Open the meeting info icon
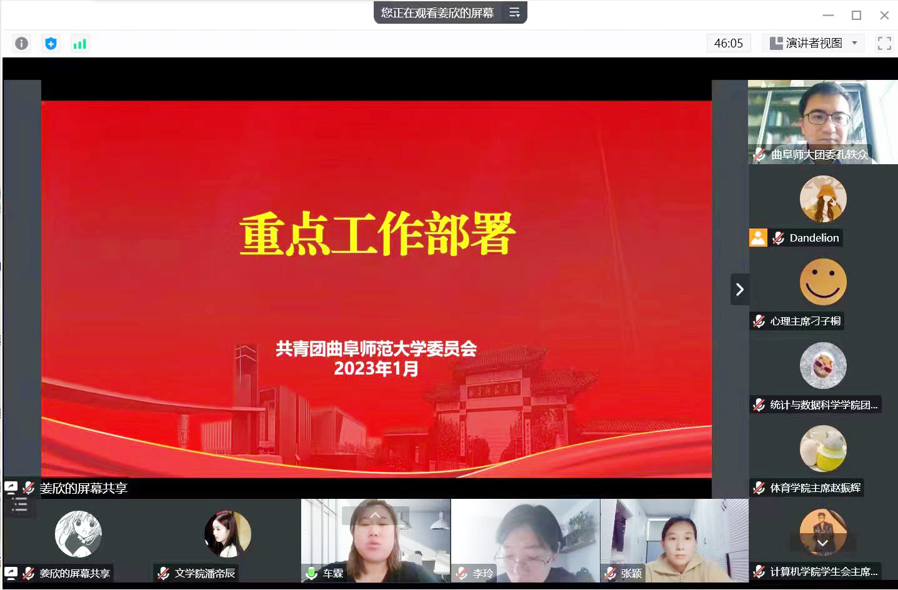Image resolution: width=898 pixels, height=590 pixels. click(x=21, y=43)
